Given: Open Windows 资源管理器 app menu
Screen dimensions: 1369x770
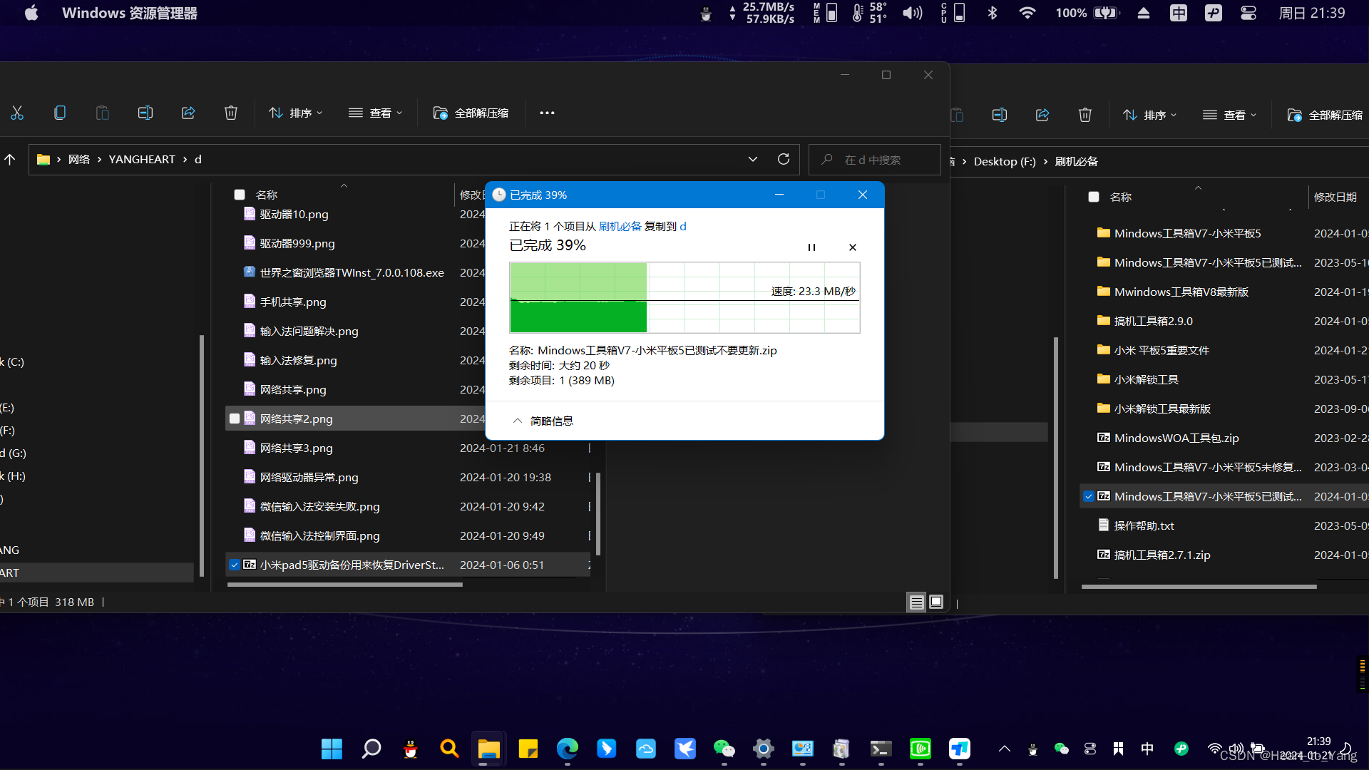Looking at the screenshot, I should point(130,13).
